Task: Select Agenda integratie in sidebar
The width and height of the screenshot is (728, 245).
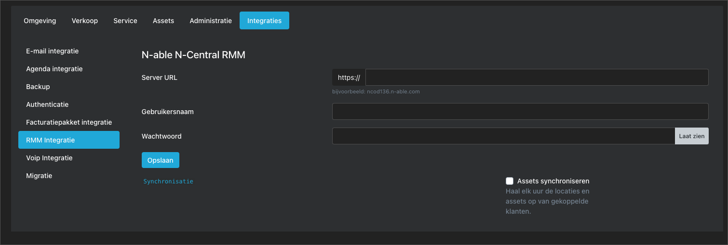Action: [69, 69]
